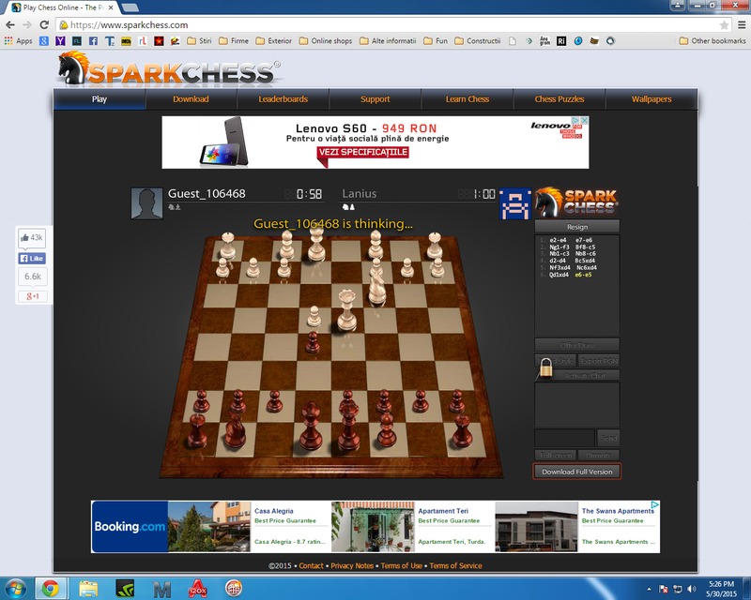This screenshot has height=600, width=751.
Task: Click the volume speaker icon in system tray
Action: point(691,589)
